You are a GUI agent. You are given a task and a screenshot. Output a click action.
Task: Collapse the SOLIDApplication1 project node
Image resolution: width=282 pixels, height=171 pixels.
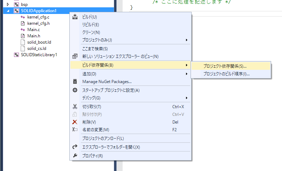[x=8, y=11]
